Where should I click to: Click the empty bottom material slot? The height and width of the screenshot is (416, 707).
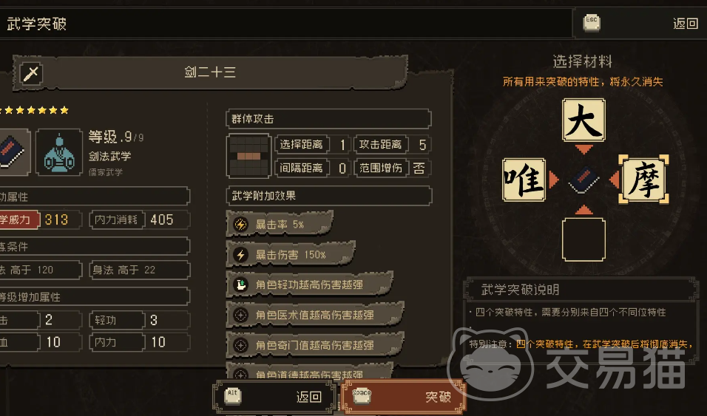pyautogui.click(x=583, y=239)
